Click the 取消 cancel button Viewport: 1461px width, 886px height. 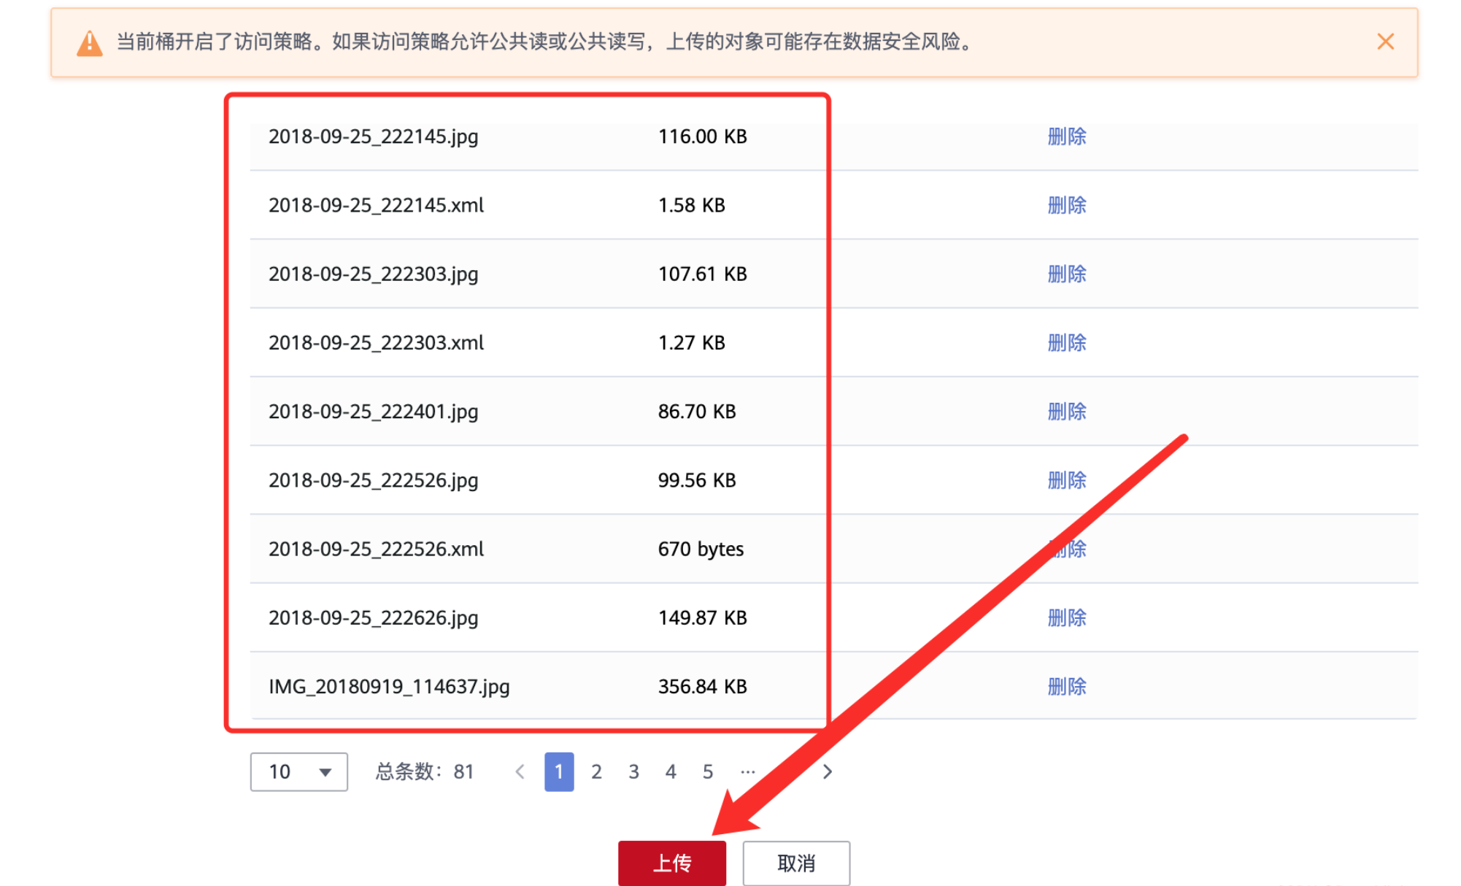tap(795, 863)
